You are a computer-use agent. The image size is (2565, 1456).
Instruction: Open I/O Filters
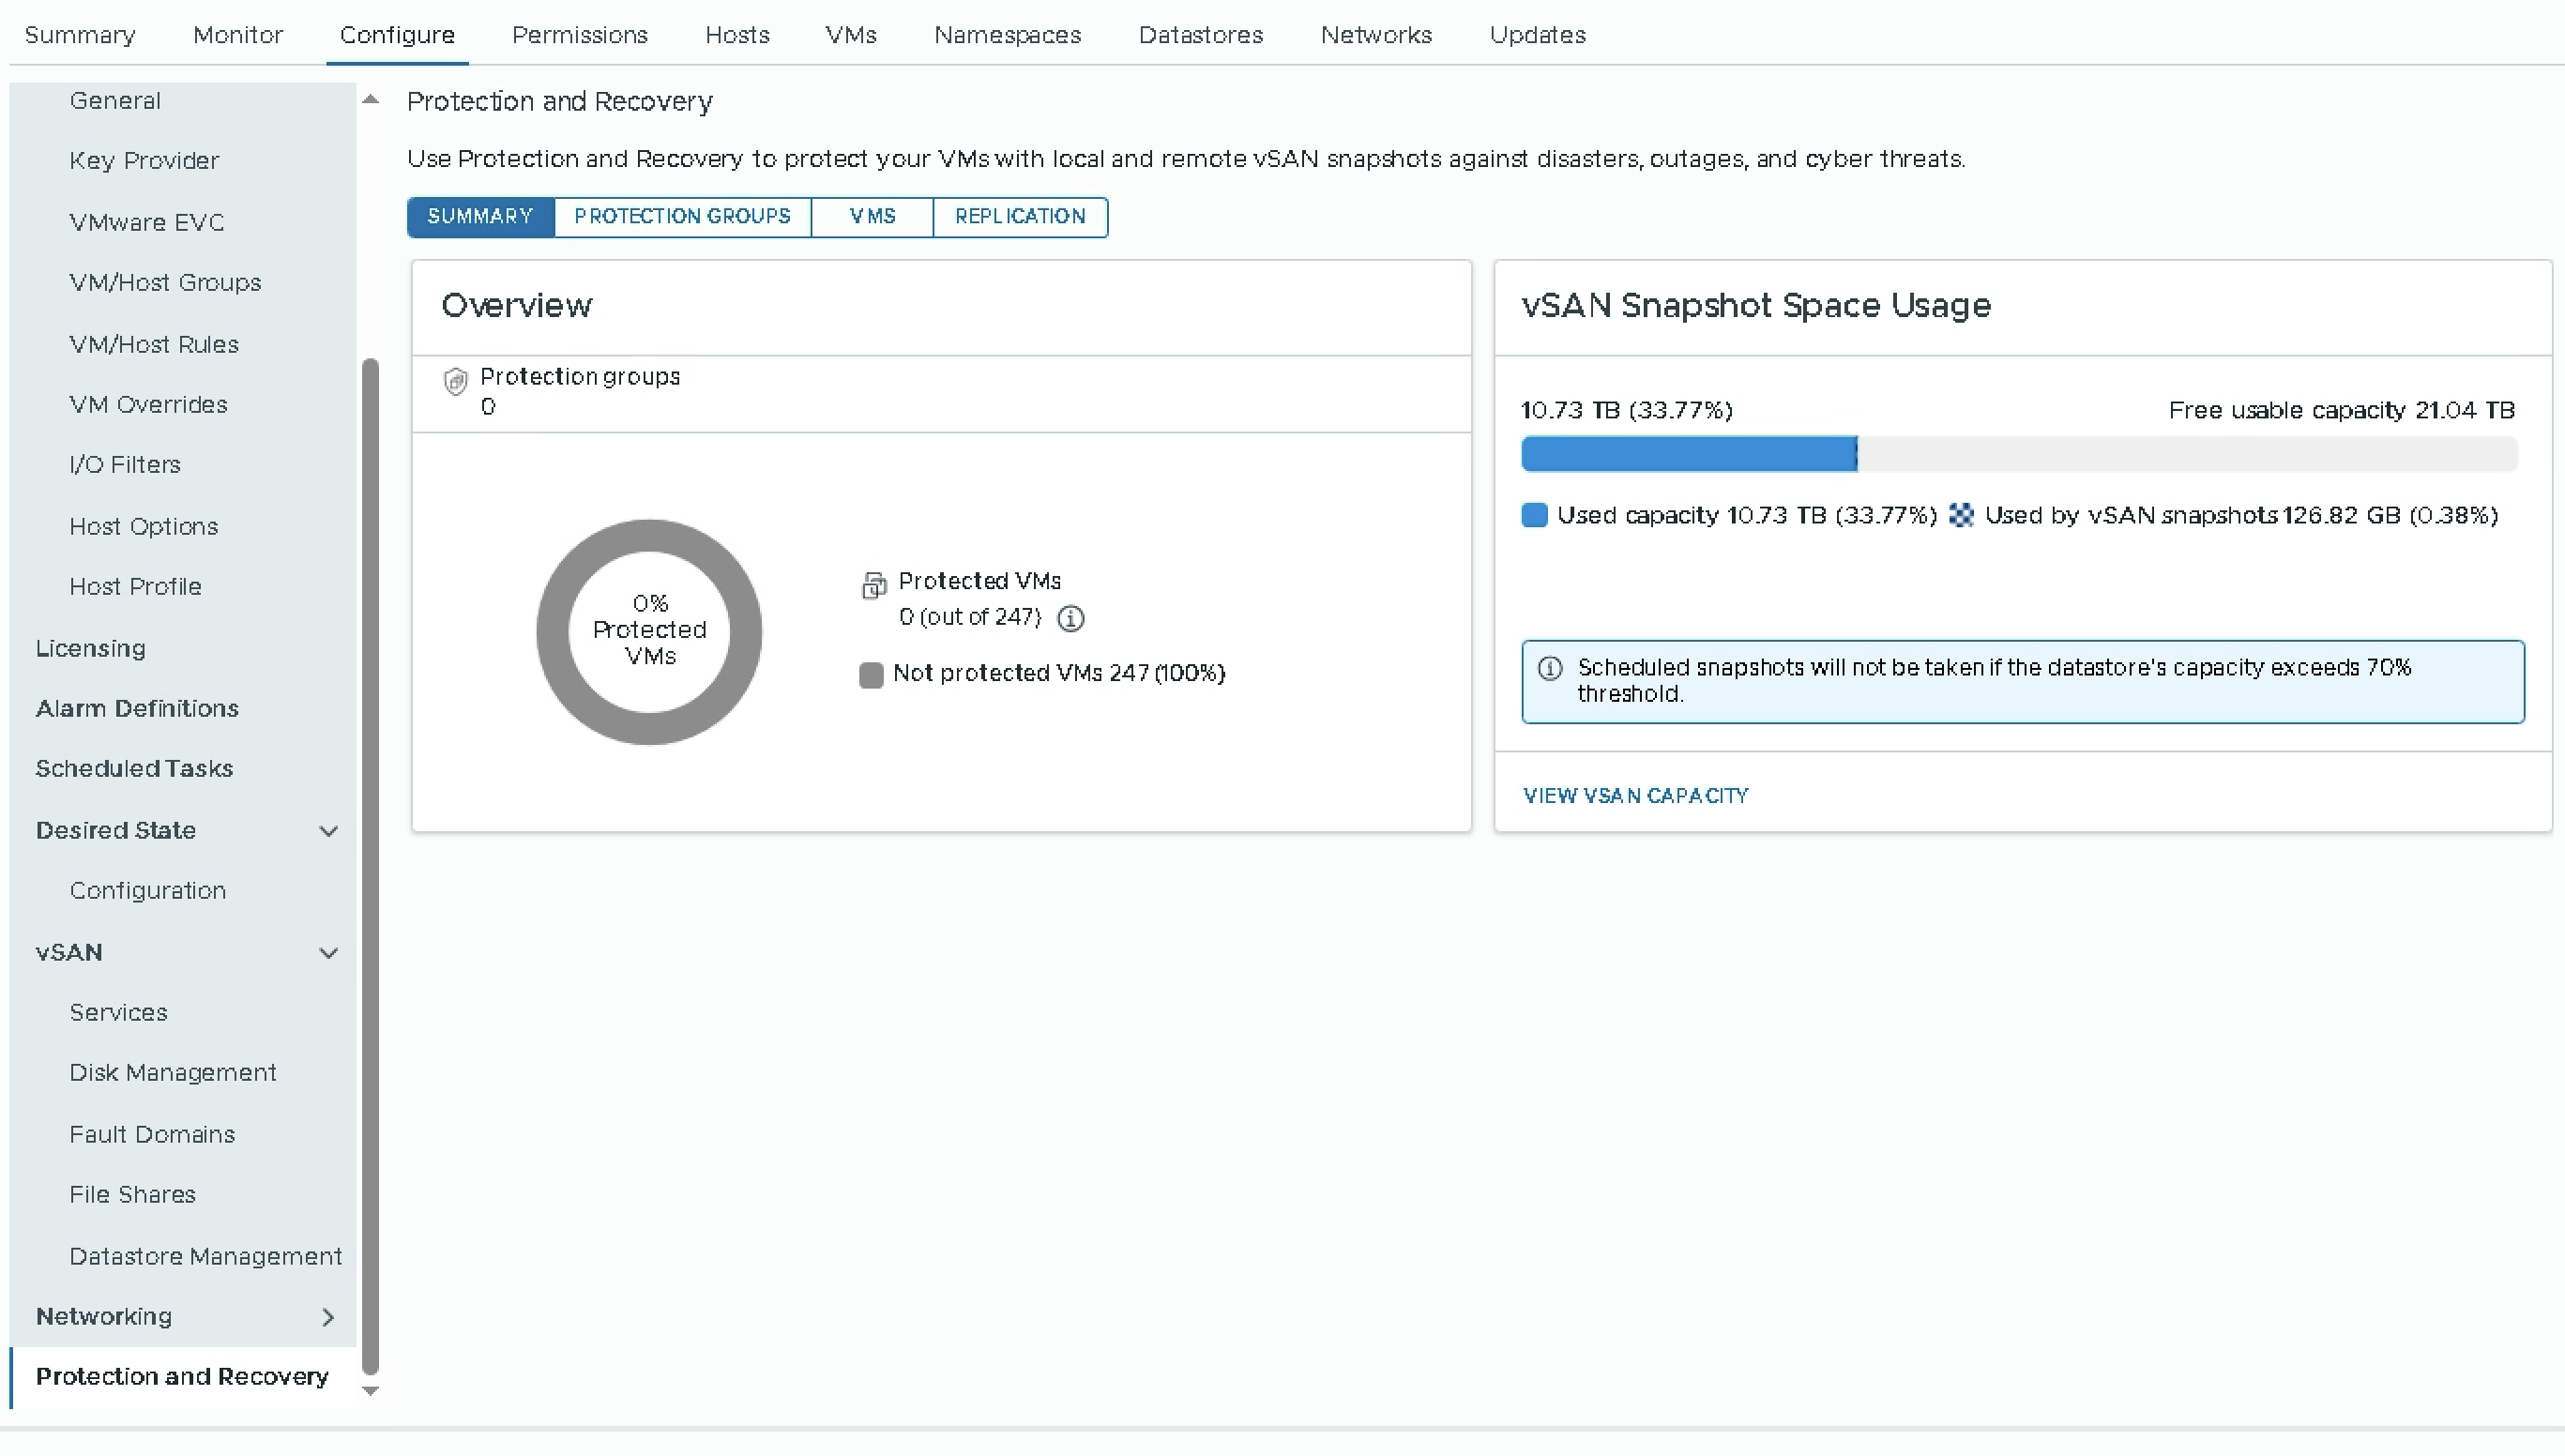pos(125,465)
